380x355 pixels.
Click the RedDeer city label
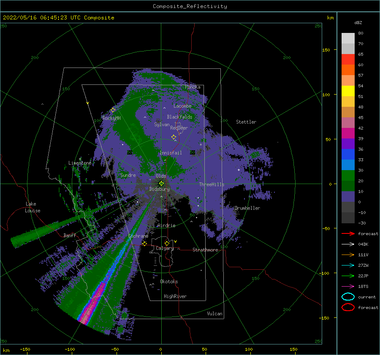point(179,128)
